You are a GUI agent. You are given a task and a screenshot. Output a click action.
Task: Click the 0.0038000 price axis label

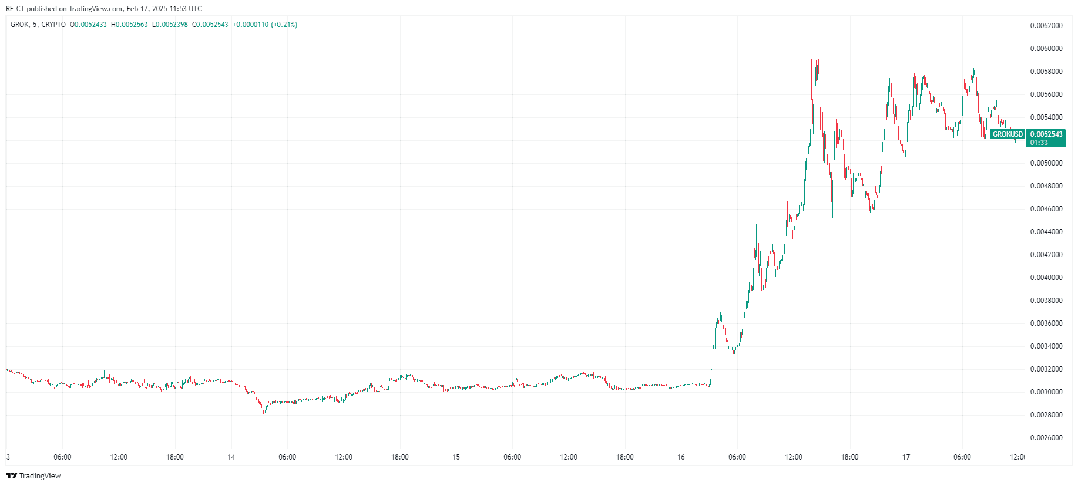coord(1046,301)
